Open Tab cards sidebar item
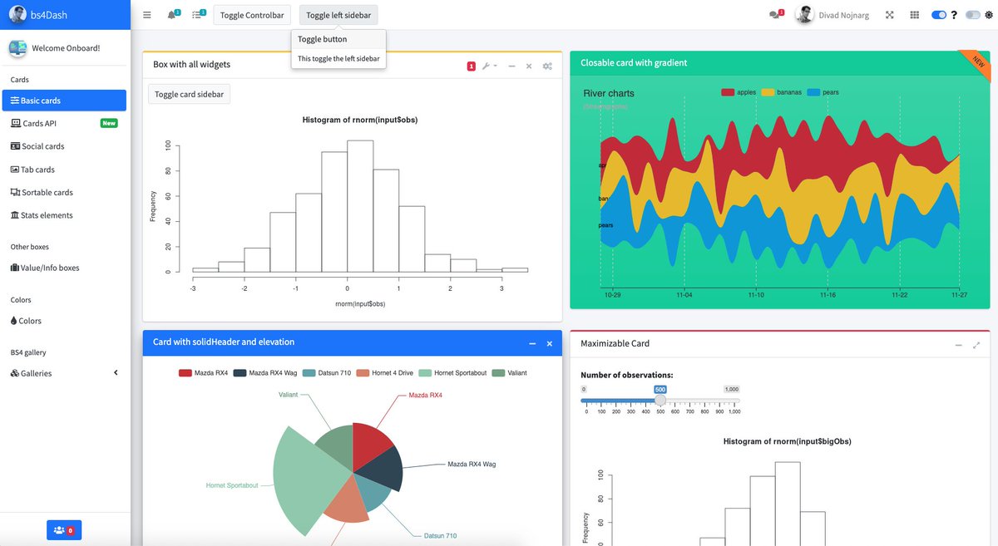 65,170
